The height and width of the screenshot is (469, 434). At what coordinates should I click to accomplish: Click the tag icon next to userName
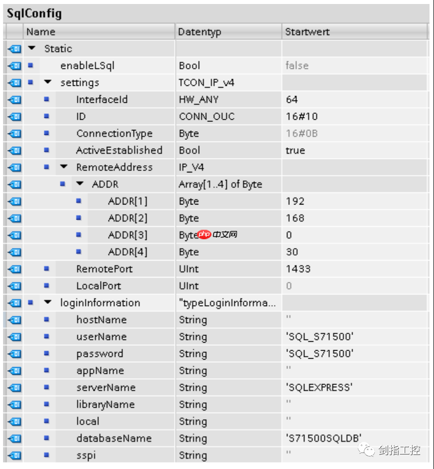click(14, 337)
